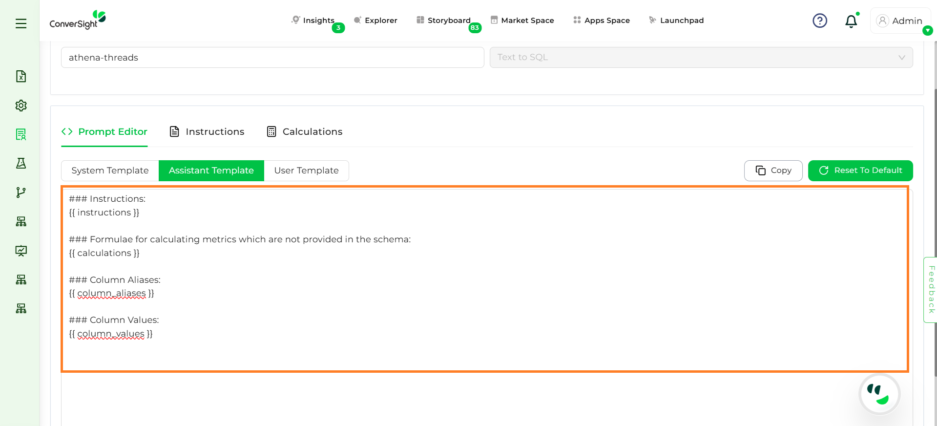Switch to User Template
Viewport: 937px width, 426px height.
point(306,170)
